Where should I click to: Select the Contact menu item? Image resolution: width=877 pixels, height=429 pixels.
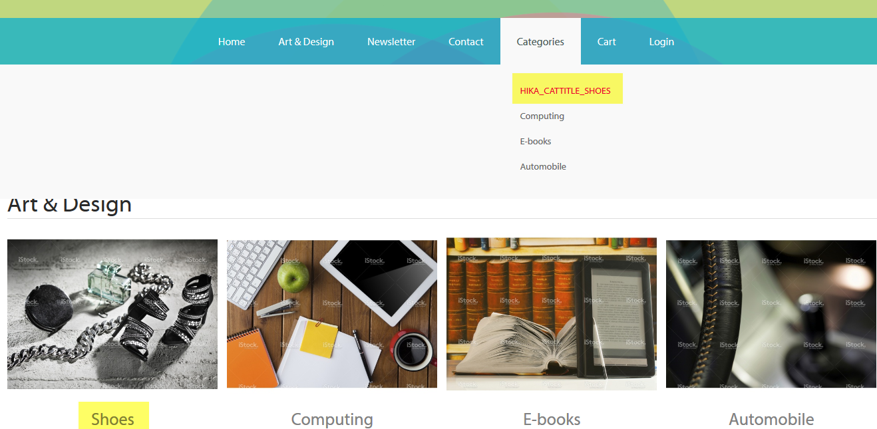pos(466,41)
